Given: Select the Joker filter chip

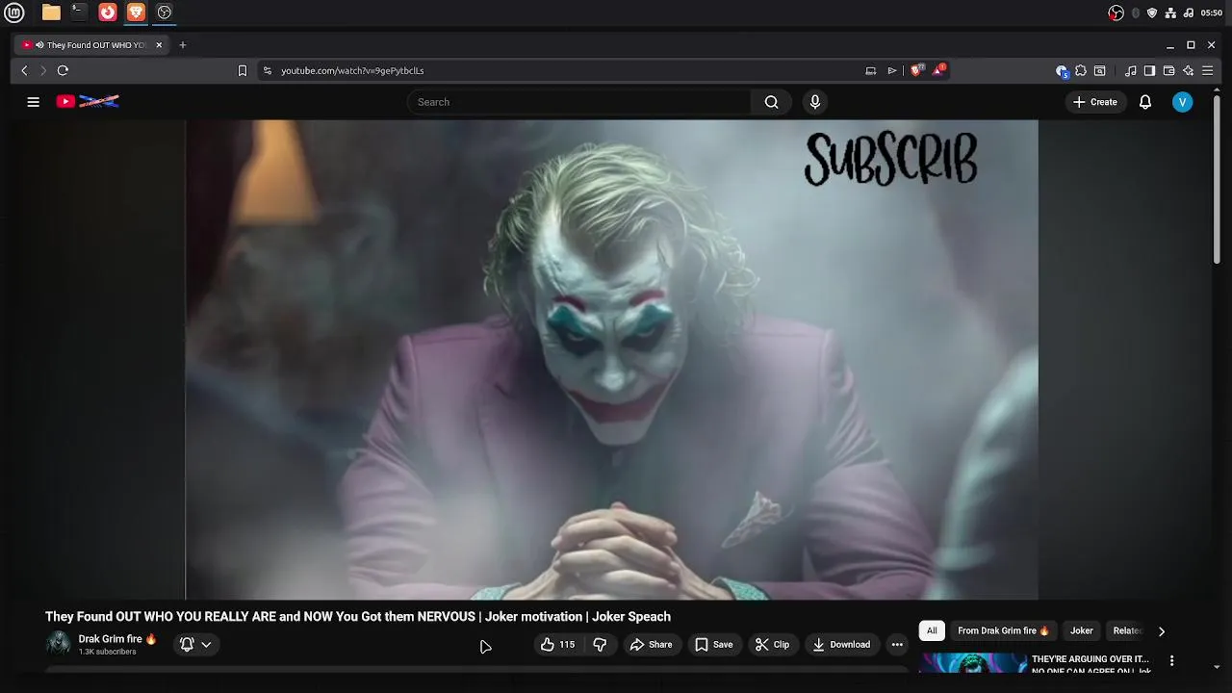Looking at the screenshot, I should coord(1082,631).
